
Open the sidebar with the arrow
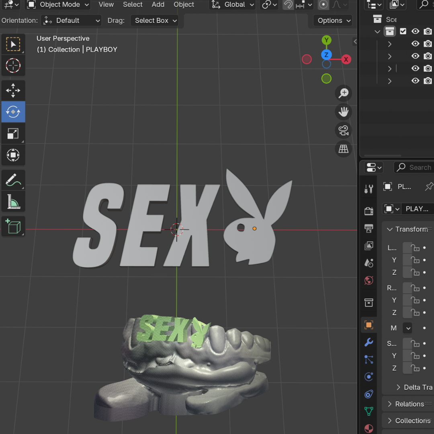(355, 42)
